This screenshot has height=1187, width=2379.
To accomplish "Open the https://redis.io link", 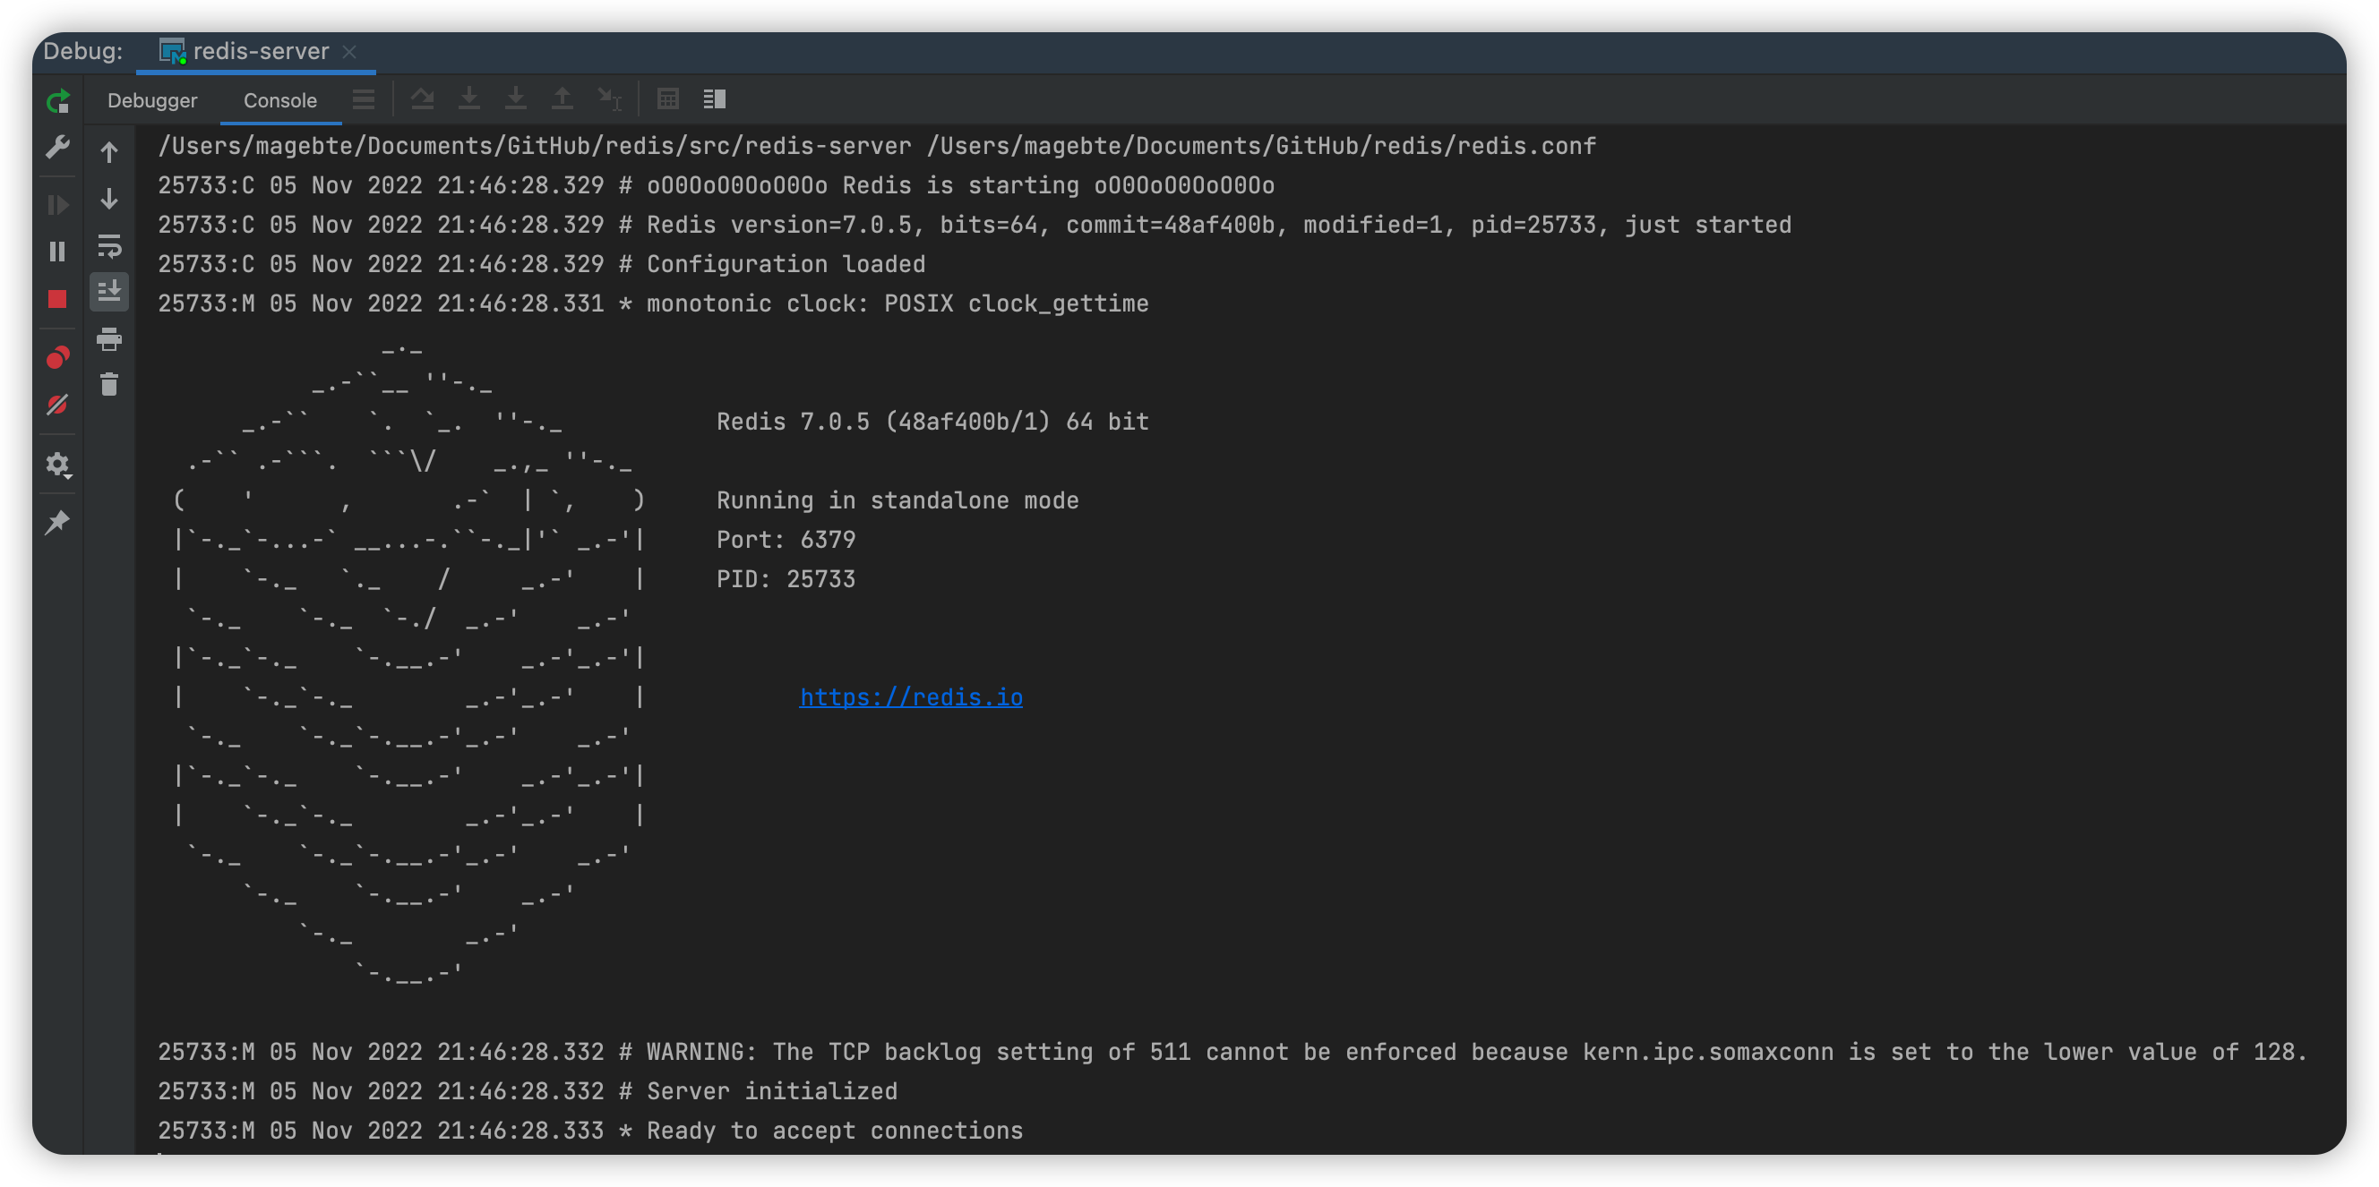I will [x=911, y=696].
